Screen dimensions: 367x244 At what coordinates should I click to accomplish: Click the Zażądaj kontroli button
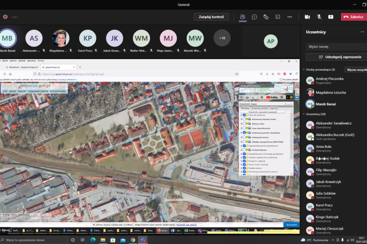211,17
